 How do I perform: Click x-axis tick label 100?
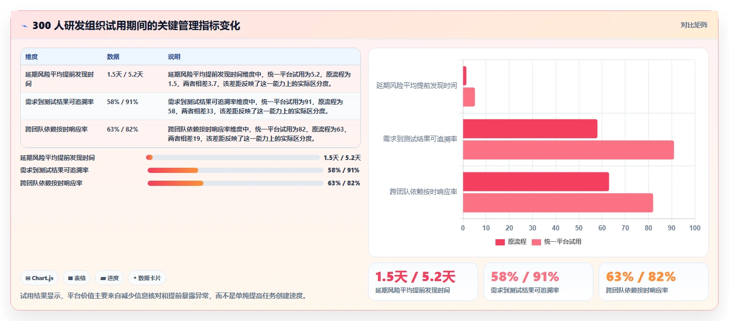click(x=695, y=228)
